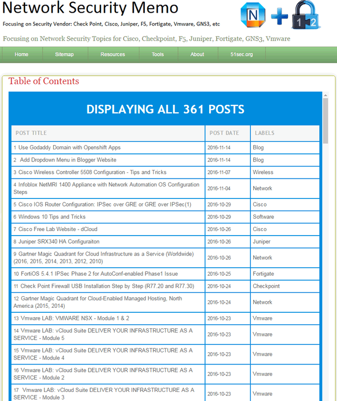Click the Network Security Memo site title
This screenshot has height=401, width=337.
click(x=90, y=8)
